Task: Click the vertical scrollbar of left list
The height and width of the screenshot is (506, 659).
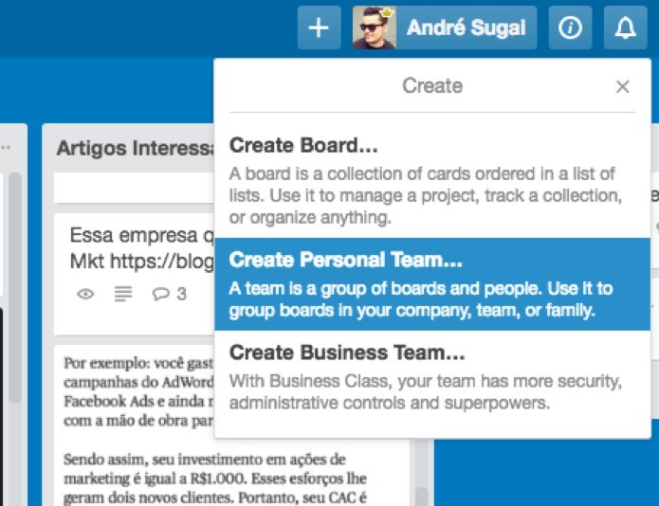Action: [x=15, y=288]
